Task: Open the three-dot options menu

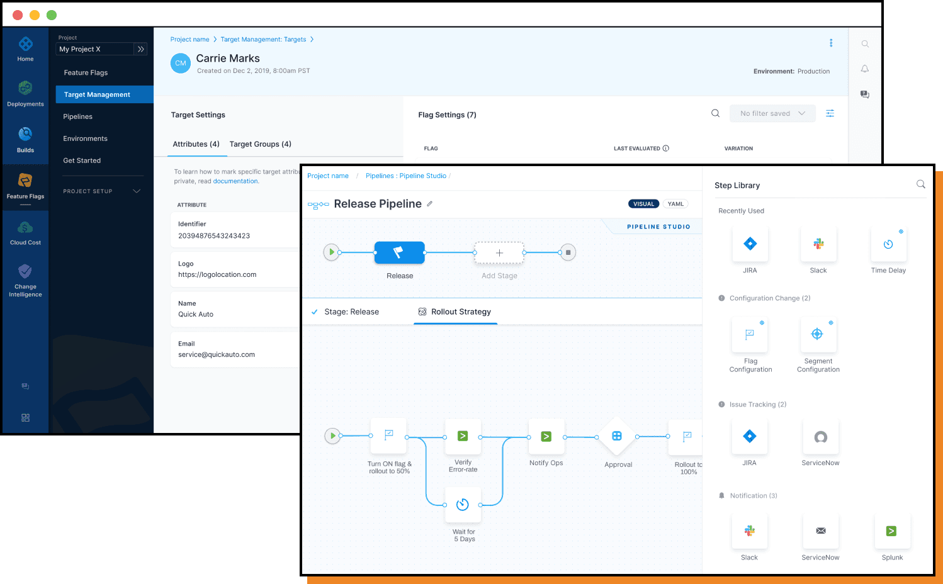Action: 831,43
